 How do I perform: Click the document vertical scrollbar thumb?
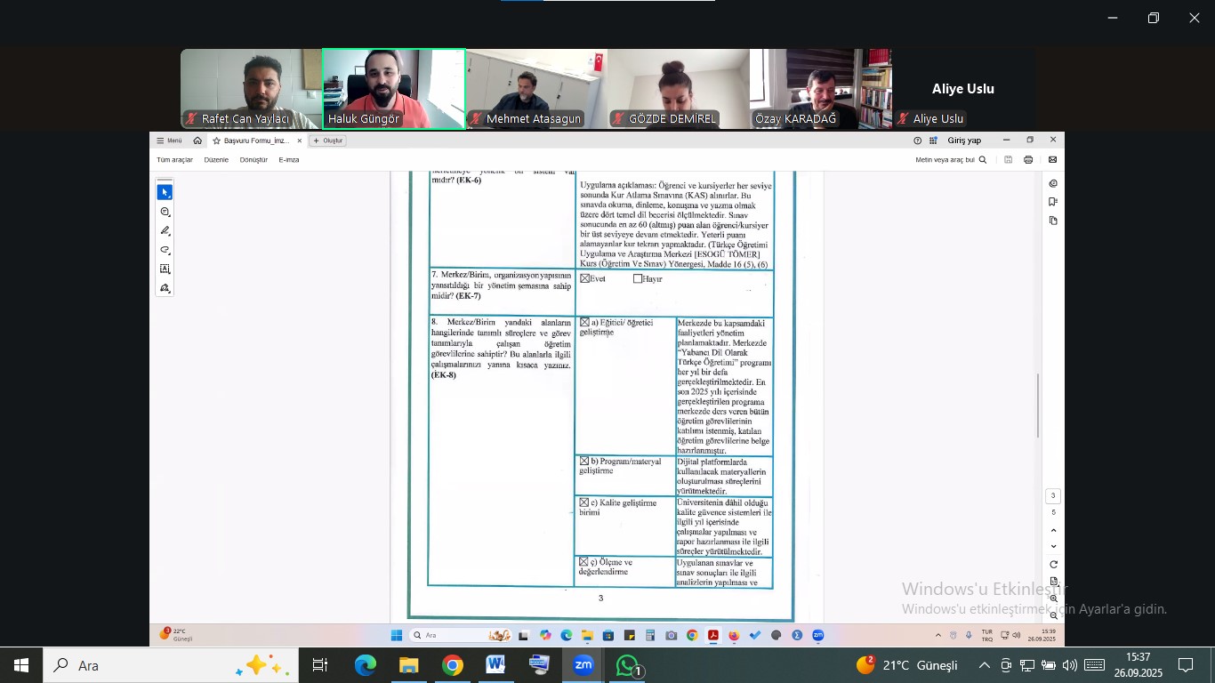[x=1037, y=405]
